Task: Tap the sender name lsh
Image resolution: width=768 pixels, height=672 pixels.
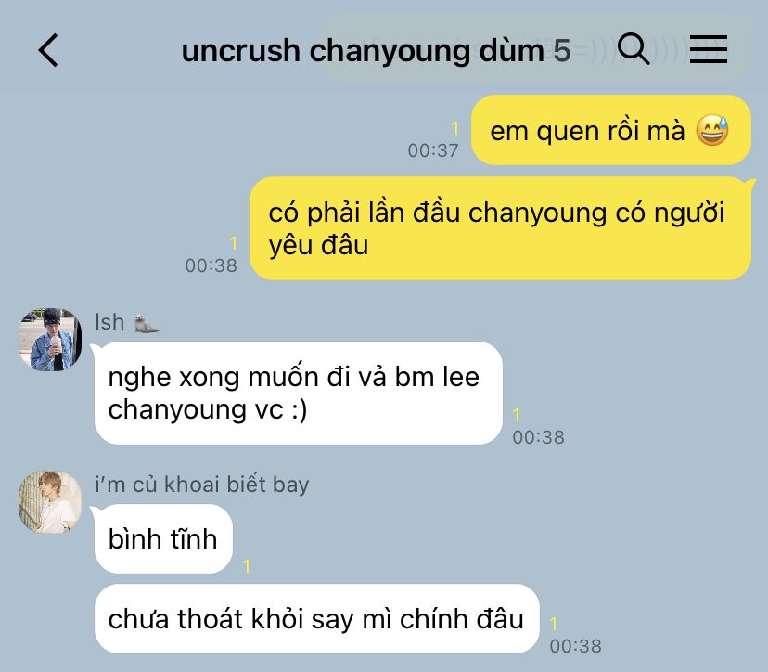Action: [109, 322]
